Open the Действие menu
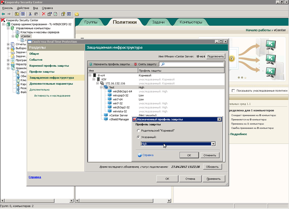Viewport: 289px width, 209px height. point(23,8)
